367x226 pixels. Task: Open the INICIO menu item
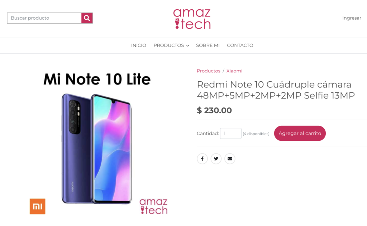pos(139,45)
